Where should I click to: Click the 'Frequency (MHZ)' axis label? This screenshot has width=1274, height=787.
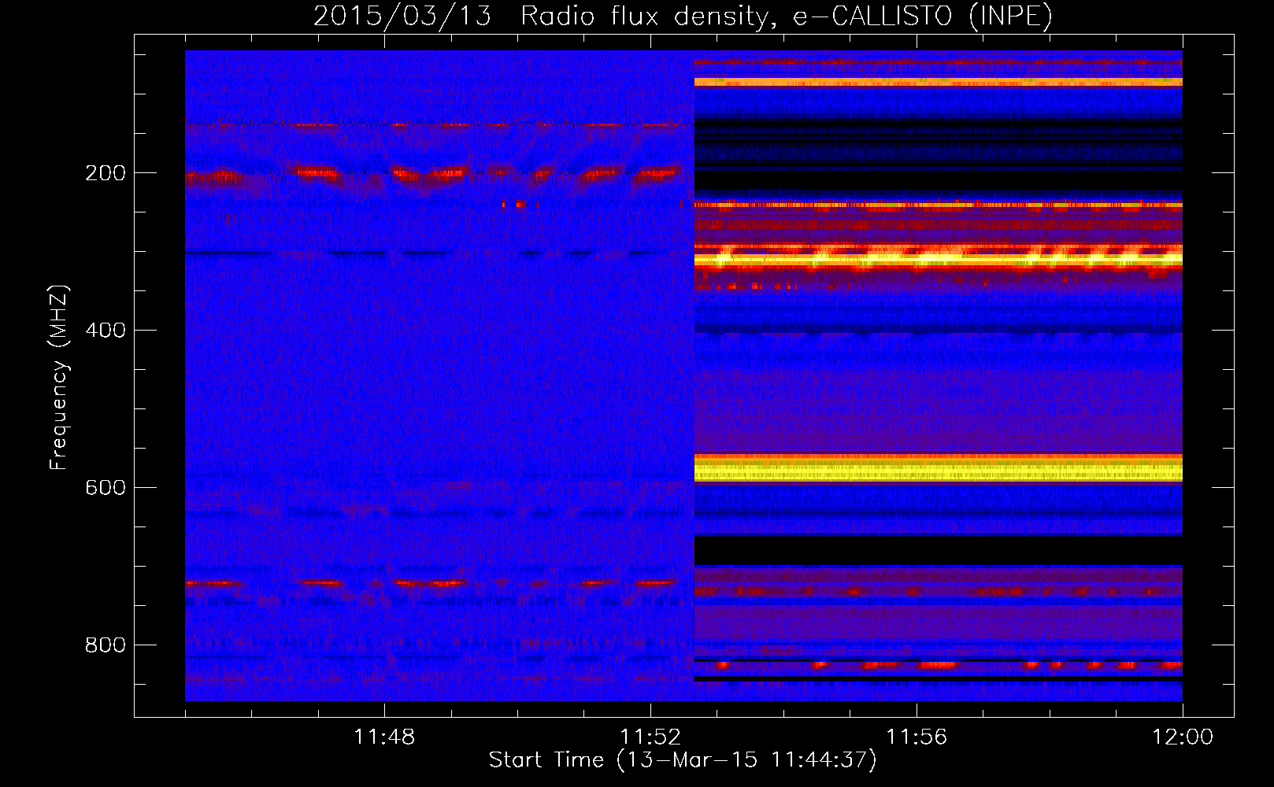(x=59, y=378)
